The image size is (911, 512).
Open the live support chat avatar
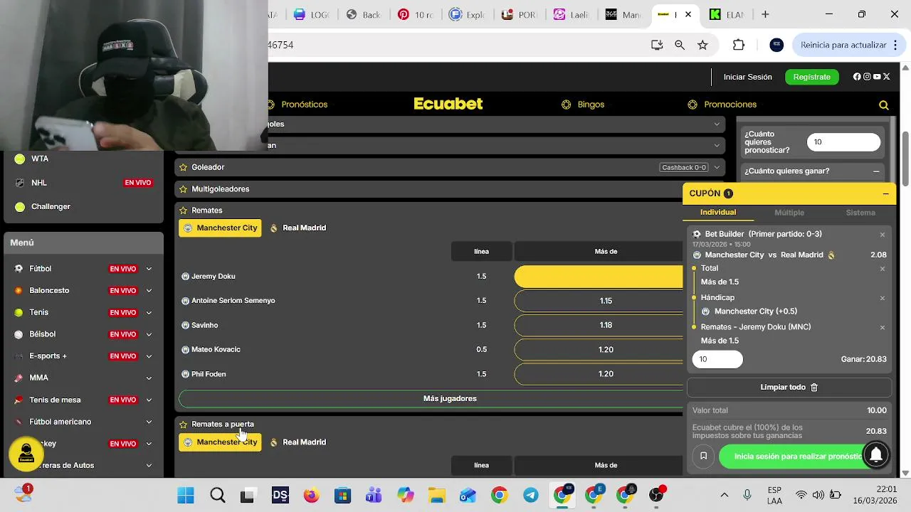point(26,454)
